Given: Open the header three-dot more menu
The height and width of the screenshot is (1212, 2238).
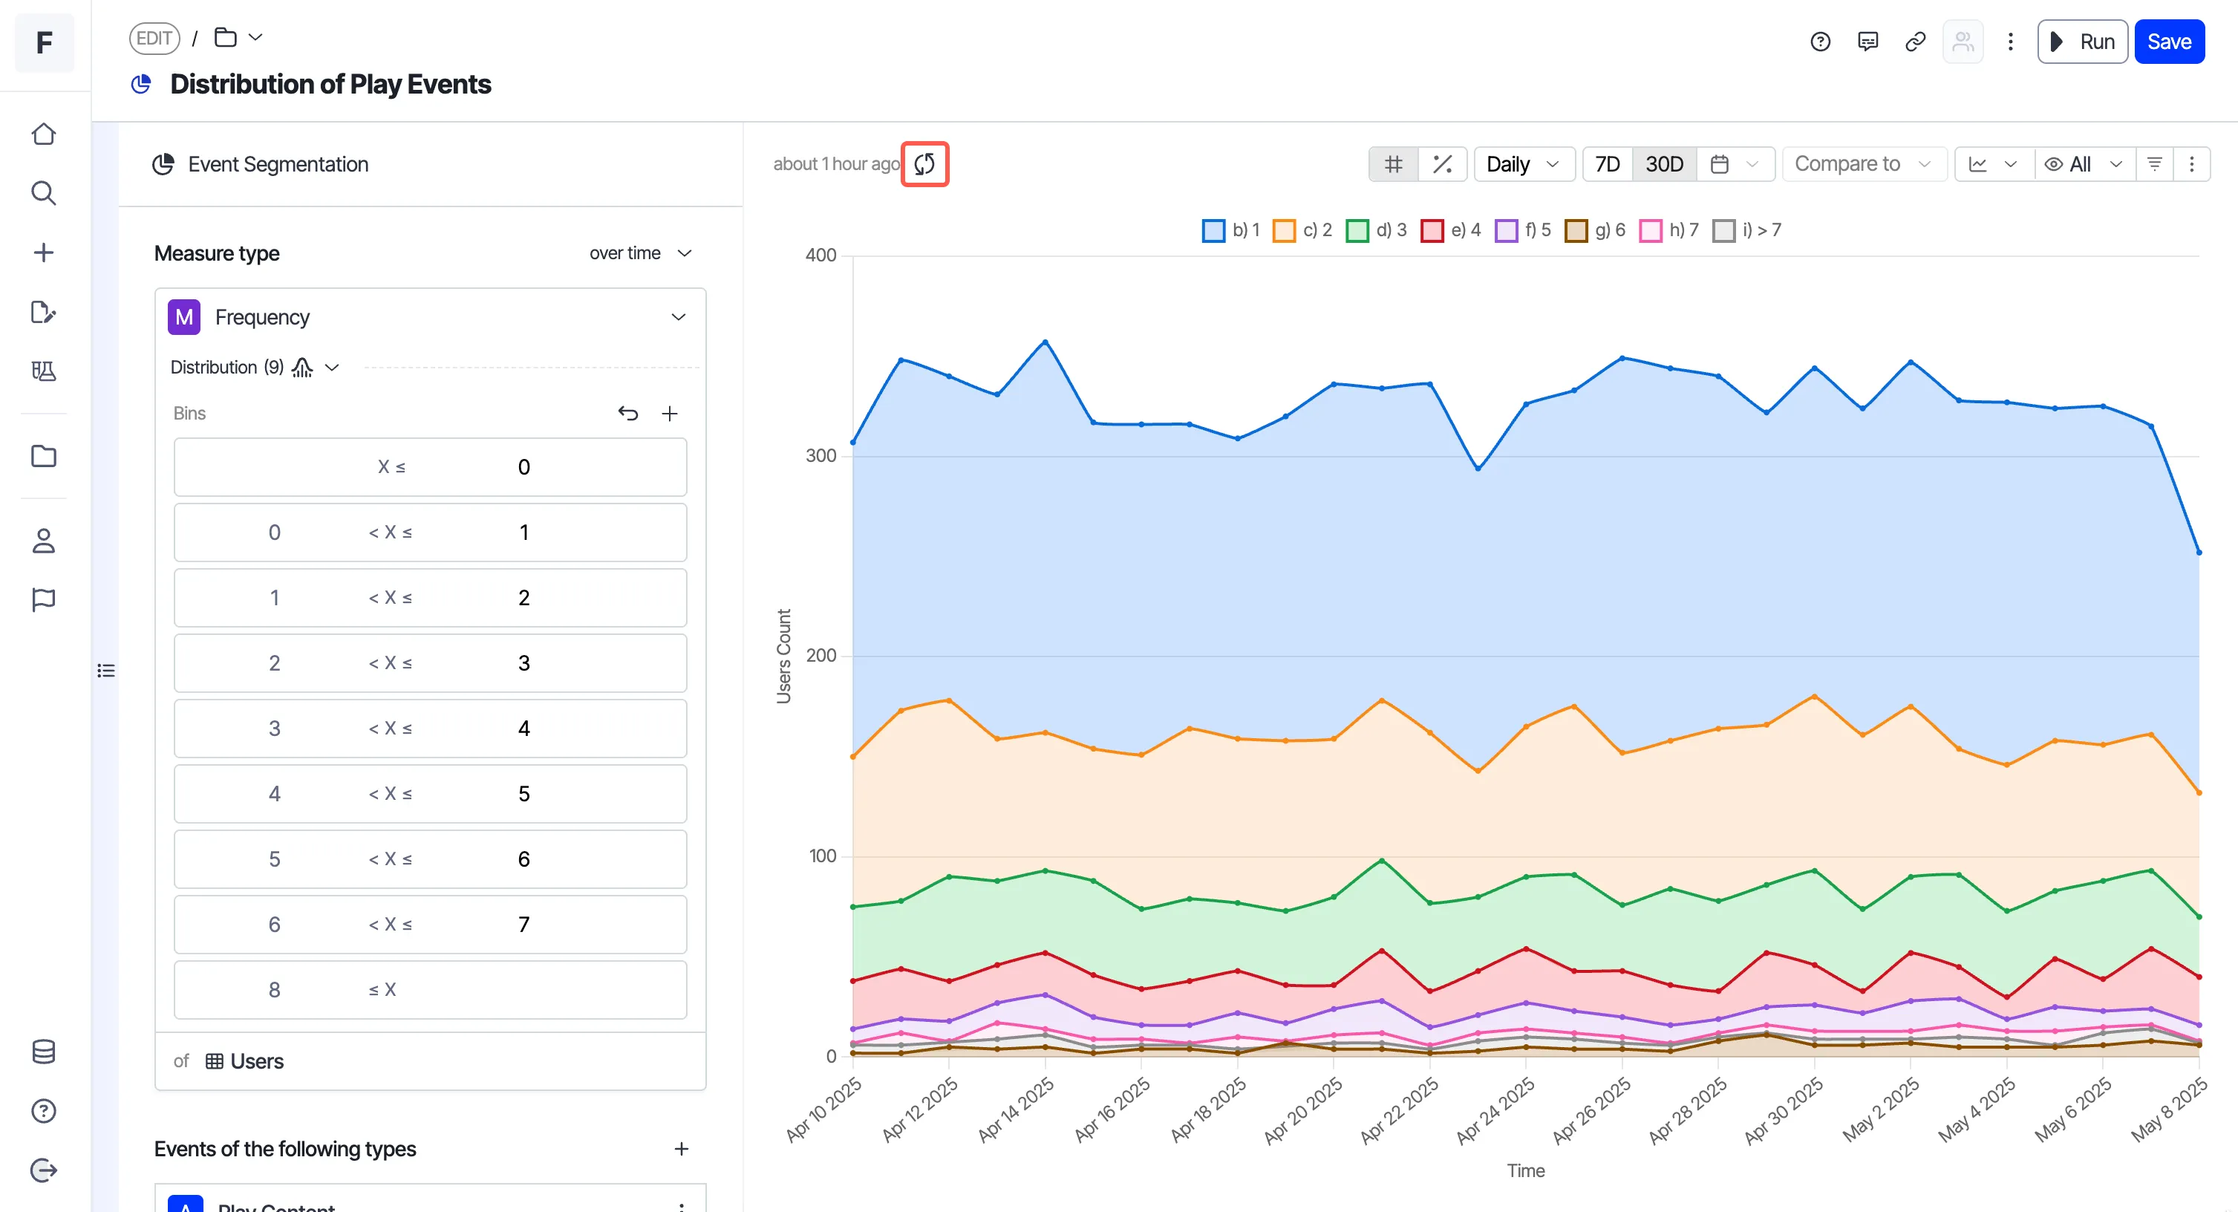Looking at the screenshot, I should [2009, 42].
